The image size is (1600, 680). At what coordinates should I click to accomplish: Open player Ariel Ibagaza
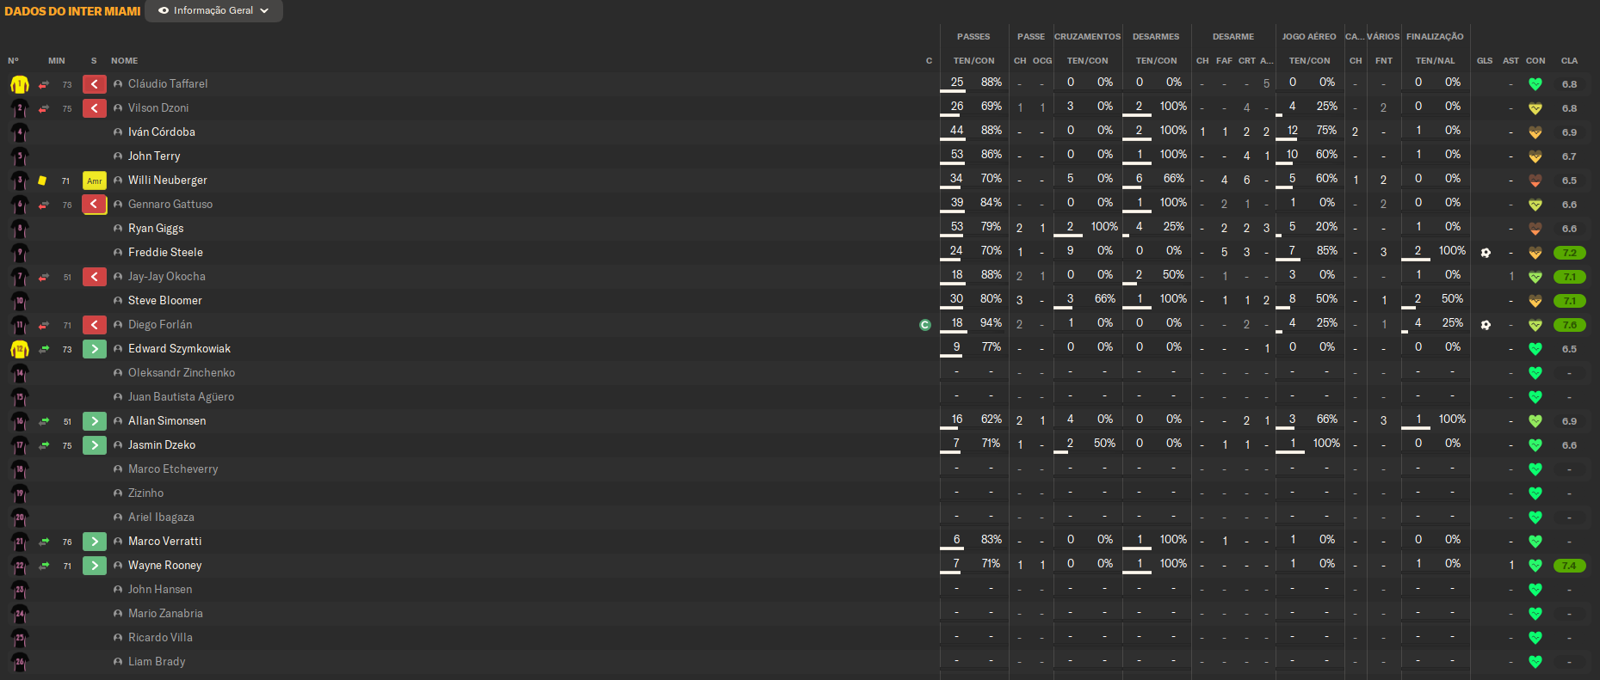[161, 518]
